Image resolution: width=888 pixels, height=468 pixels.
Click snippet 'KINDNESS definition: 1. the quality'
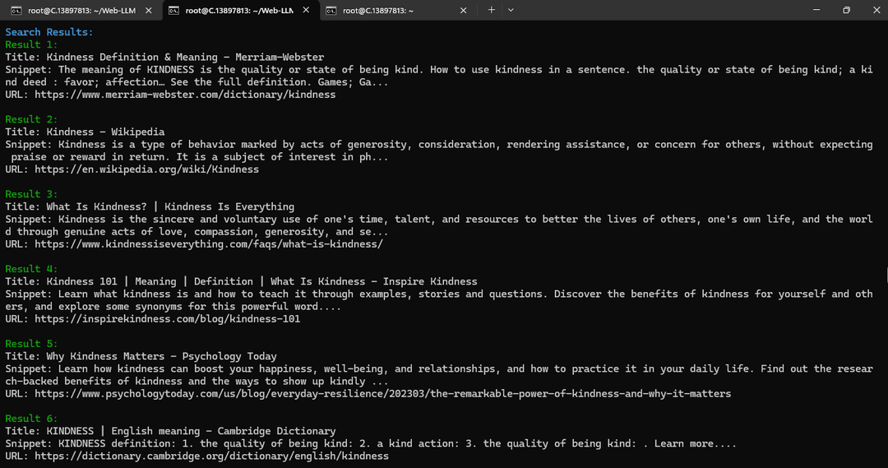[396, 443]
